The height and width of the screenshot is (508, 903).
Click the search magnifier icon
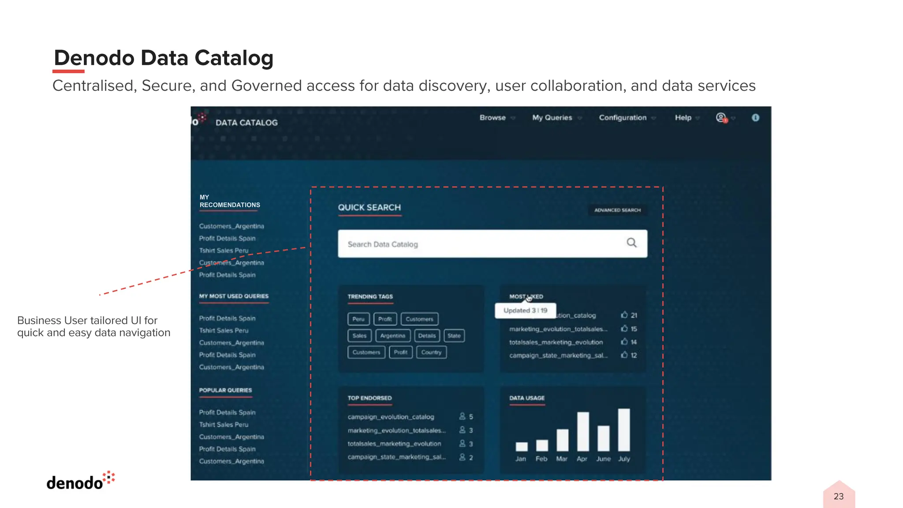(631, 243)
